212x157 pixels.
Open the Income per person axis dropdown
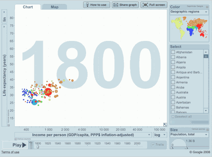coord(83,135)
